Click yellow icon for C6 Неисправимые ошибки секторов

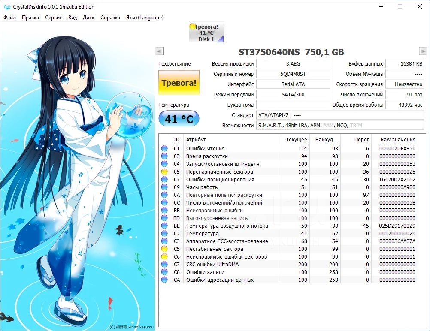click(x=164, y=257)
